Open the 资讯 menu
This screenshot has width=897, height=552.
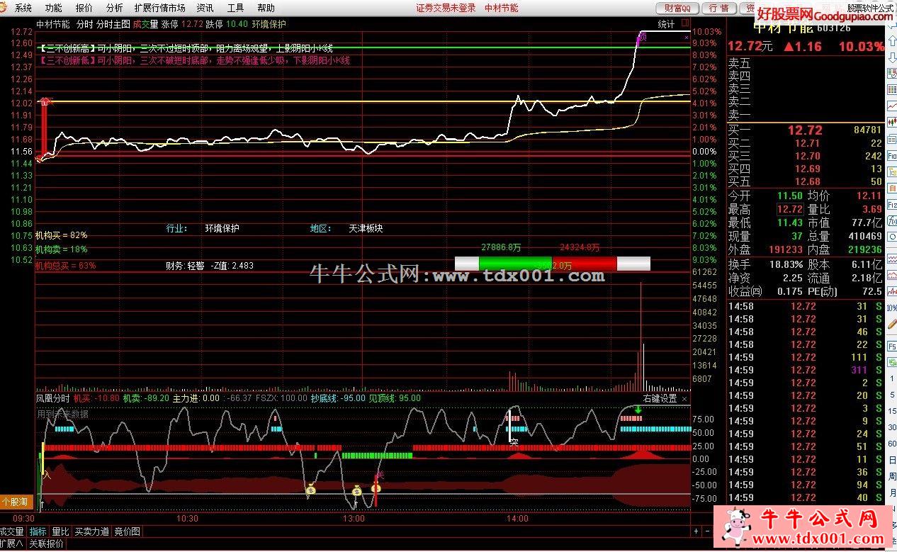pos(205,8)
